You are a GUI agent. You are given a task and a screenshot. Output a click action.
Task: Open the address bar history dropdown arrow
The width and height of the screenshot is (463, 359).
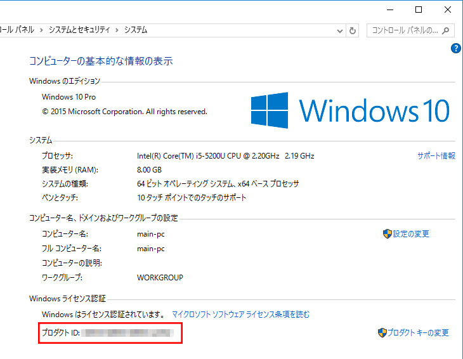point(341,30)
